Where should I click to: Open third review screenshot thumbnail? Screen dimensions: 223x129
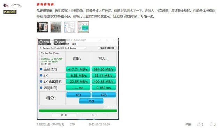coord(70,27)
